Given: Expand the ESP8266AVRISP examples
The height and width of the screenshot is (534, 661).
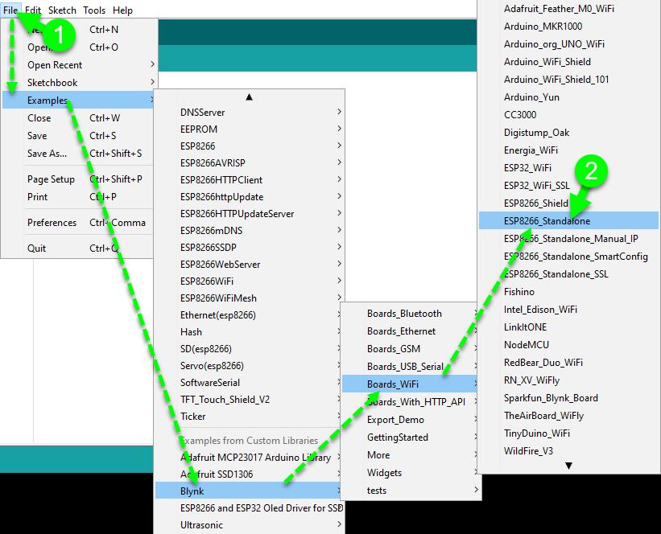Looking at the screenshot, I should point(249,163).
